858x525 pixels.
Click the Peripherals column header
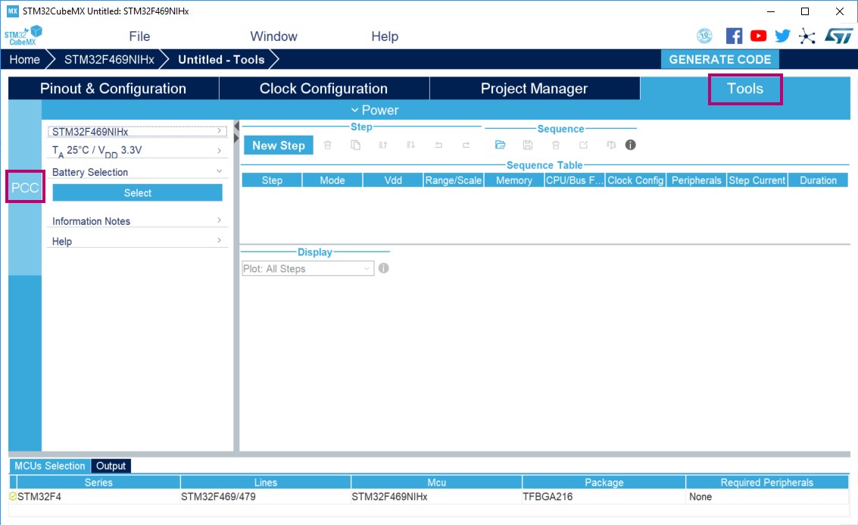point(697,180)
